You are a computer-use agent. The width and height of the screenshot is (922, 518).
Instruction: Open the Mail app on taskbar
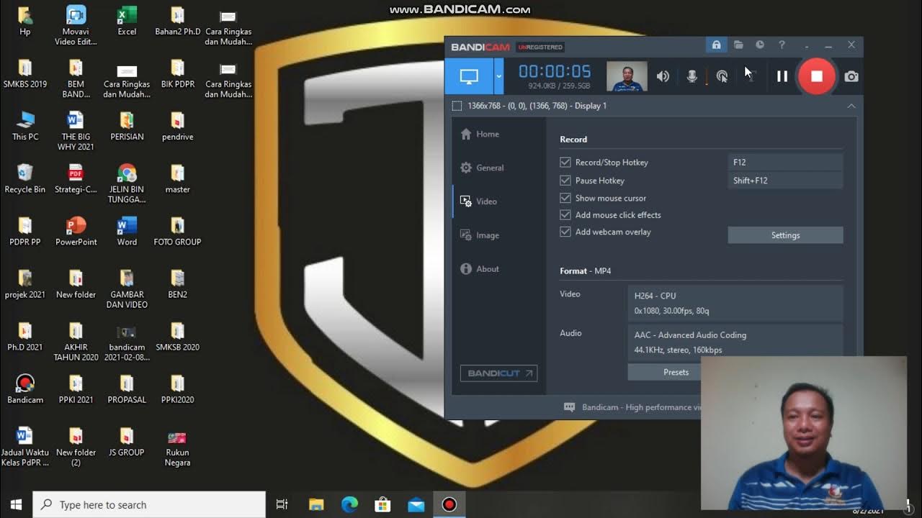coord(416,504)
